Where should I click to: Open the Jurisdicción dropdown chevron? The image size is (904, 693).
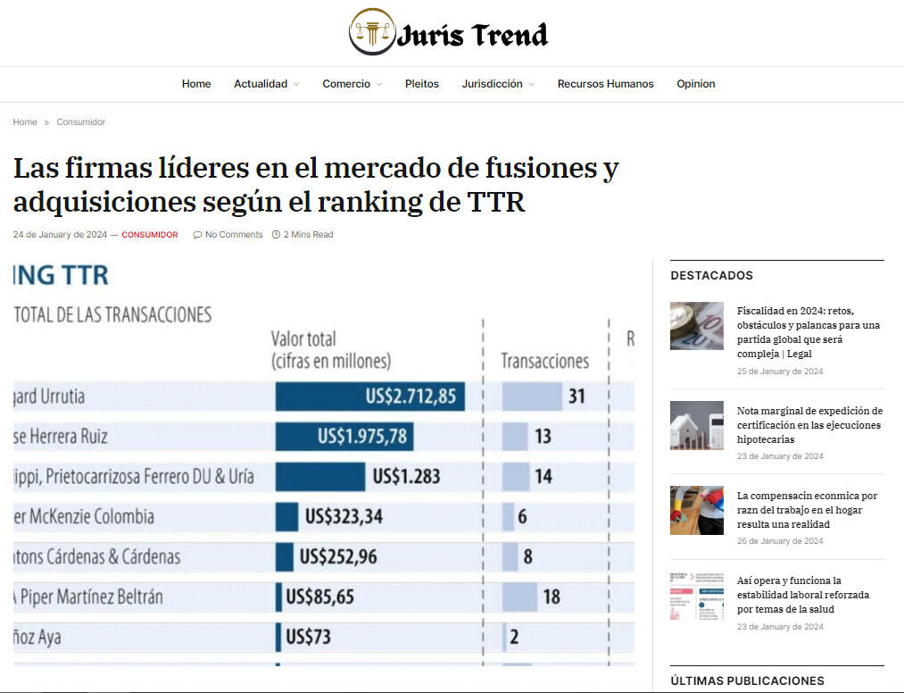(532, 85)
